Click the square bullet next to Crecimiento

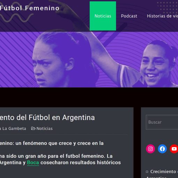click(x=147, y=172)
